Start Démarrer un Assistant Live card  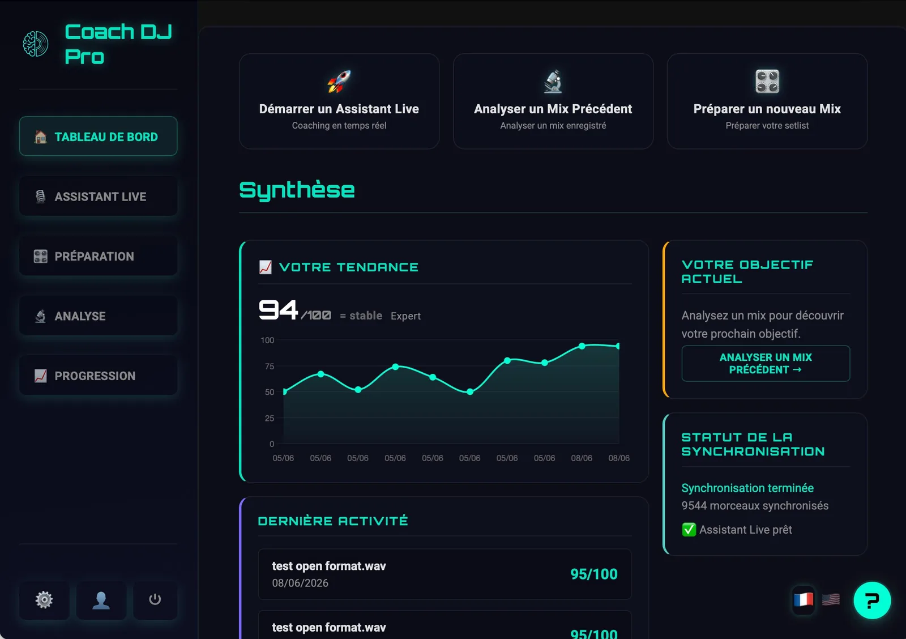[x=339, y=101]
